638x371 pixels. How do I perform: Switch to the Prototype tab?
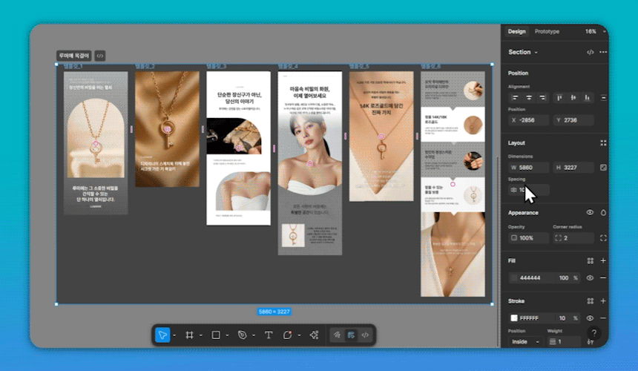[547, 32]
